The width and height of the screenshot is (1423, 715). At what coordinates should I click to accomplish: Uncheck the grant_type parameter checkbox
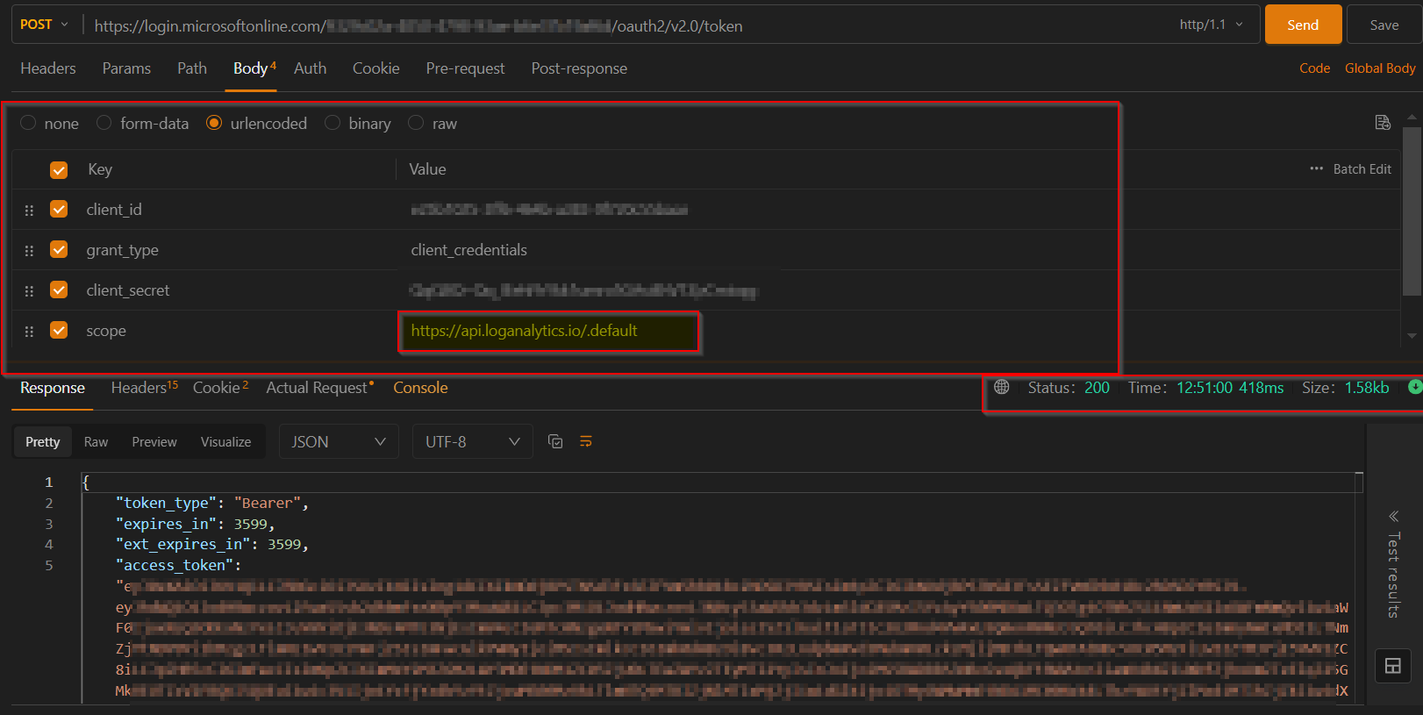[59, 249]
